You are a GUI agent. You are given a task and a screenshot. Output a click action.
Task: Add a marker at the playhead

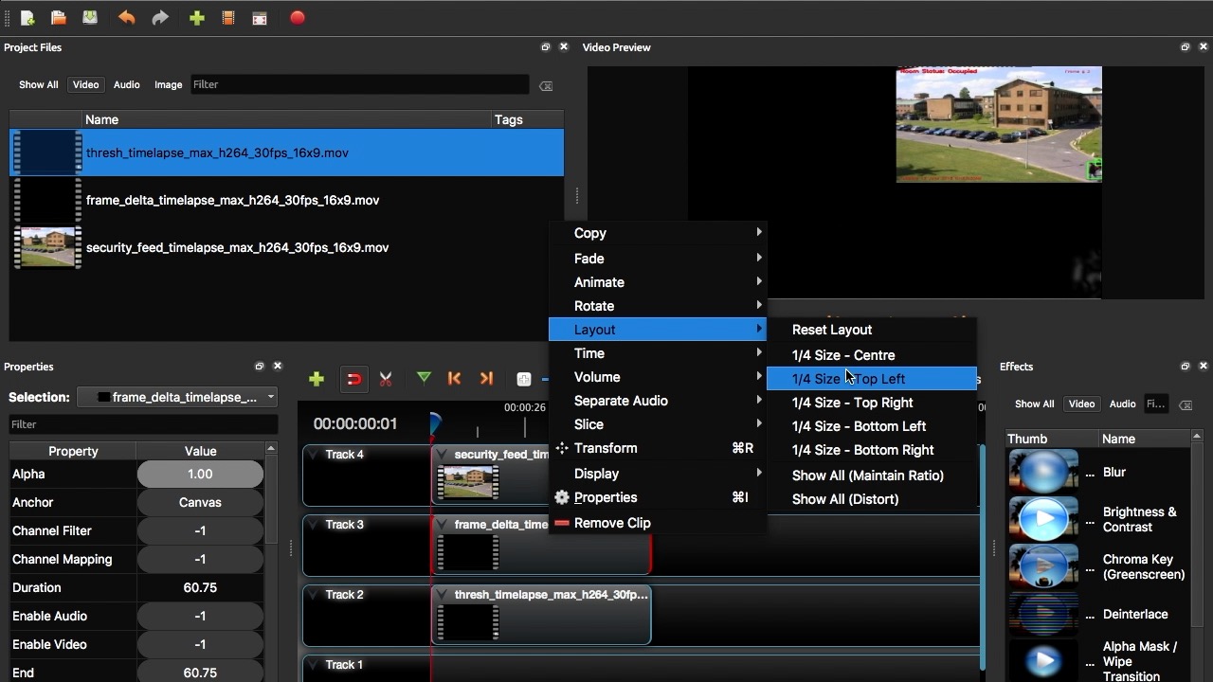424,378
